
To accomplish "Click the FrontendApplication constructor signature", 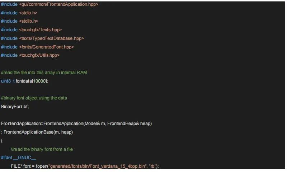I will [76, 124].
